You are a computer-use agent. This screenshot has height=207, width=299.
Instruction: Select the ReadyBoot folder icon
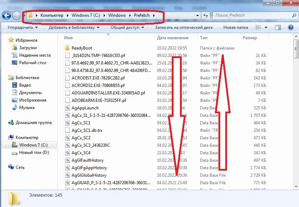point(67,48)
